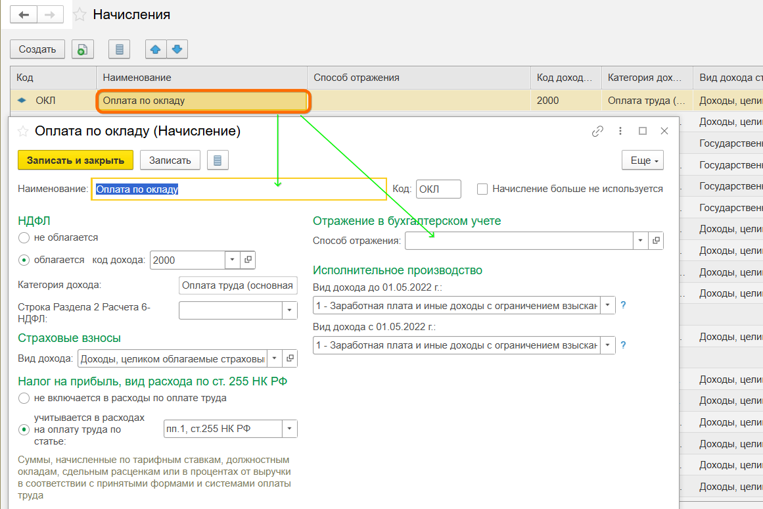Move the item up with blue arrow

pos(156,49)
